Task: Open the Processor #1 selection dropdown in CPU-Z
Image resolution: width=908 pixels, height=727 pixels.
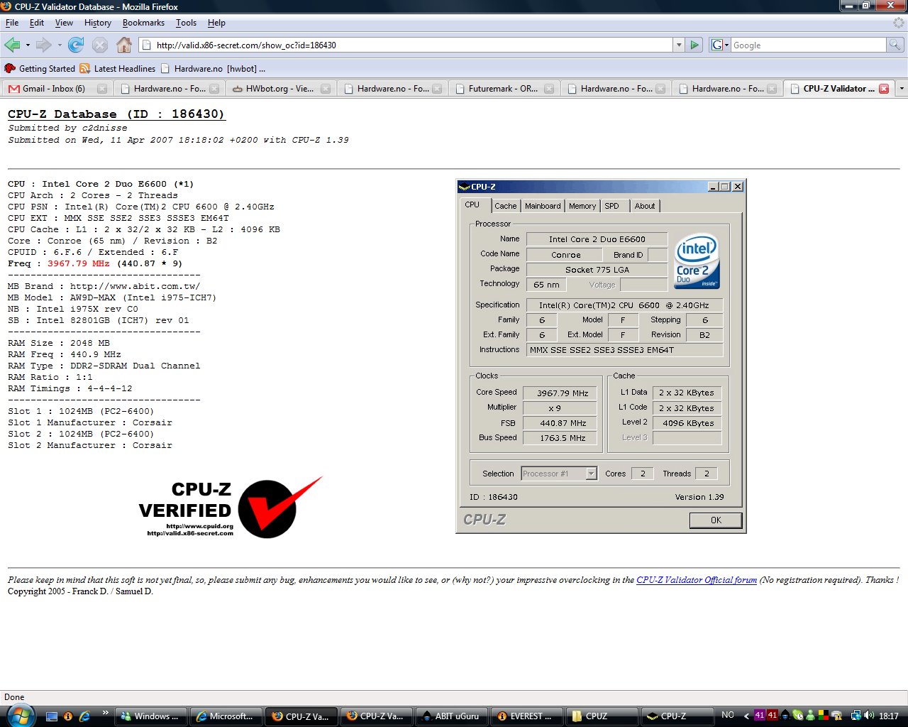Action: (x=591, y=474)
